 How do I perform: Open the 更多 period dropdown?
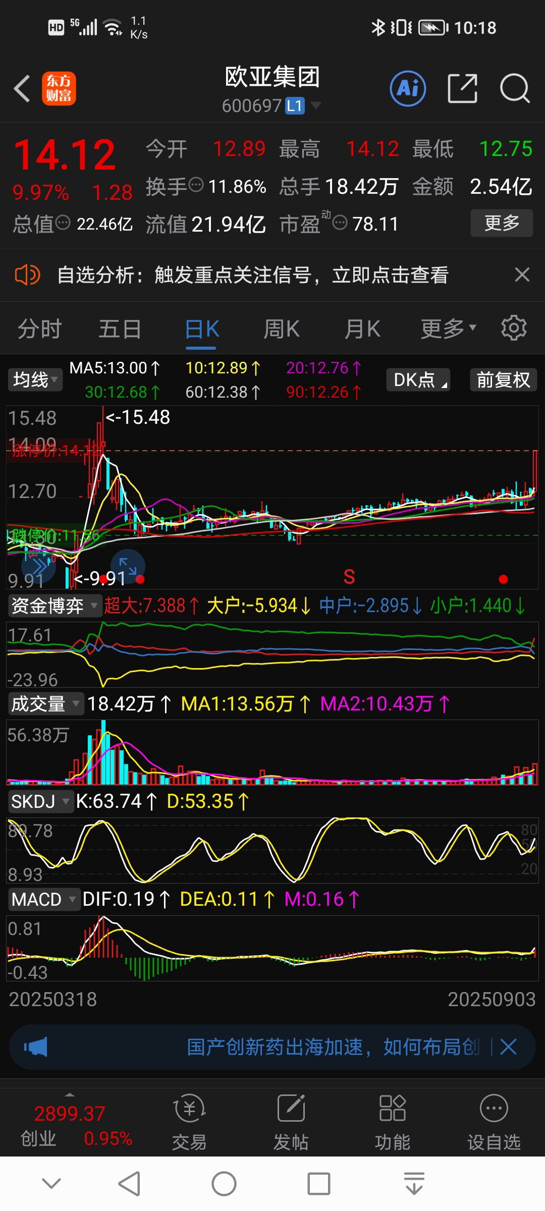point(449,328)
